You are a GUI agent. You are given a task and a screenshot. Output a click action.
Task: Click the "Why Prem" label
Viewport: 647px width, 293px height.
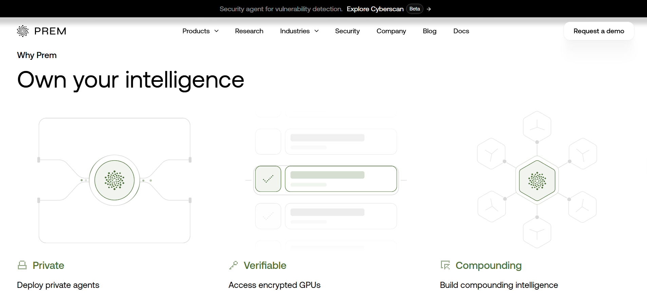(x=37, y=55)
